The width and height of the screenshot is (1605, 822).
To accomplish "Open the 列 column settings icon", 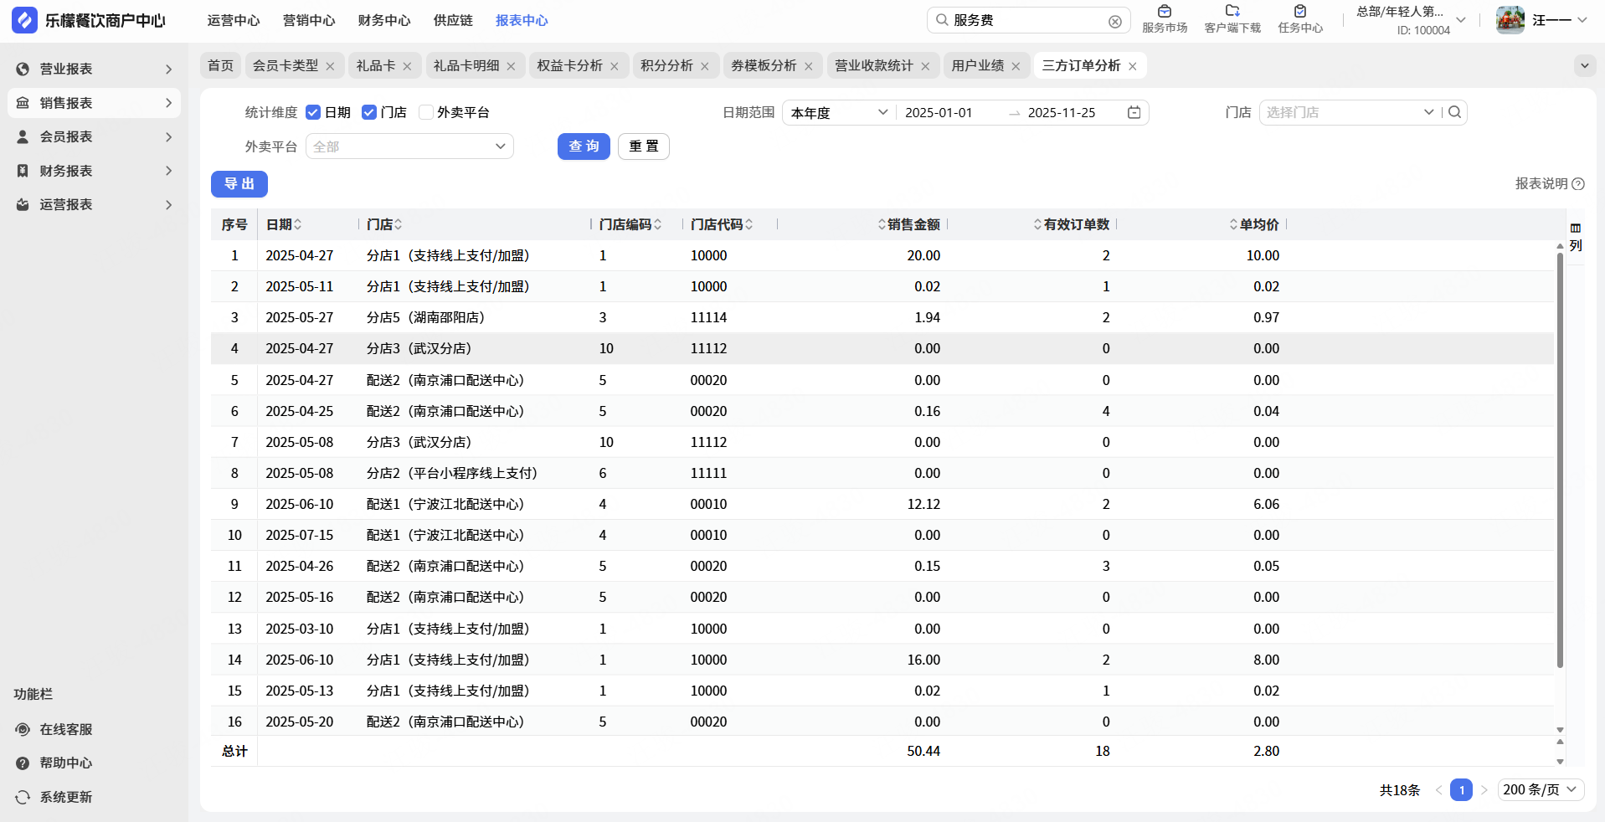I will (1575, 236).
